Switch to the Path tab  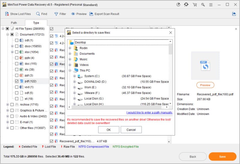tap(14, 23)
